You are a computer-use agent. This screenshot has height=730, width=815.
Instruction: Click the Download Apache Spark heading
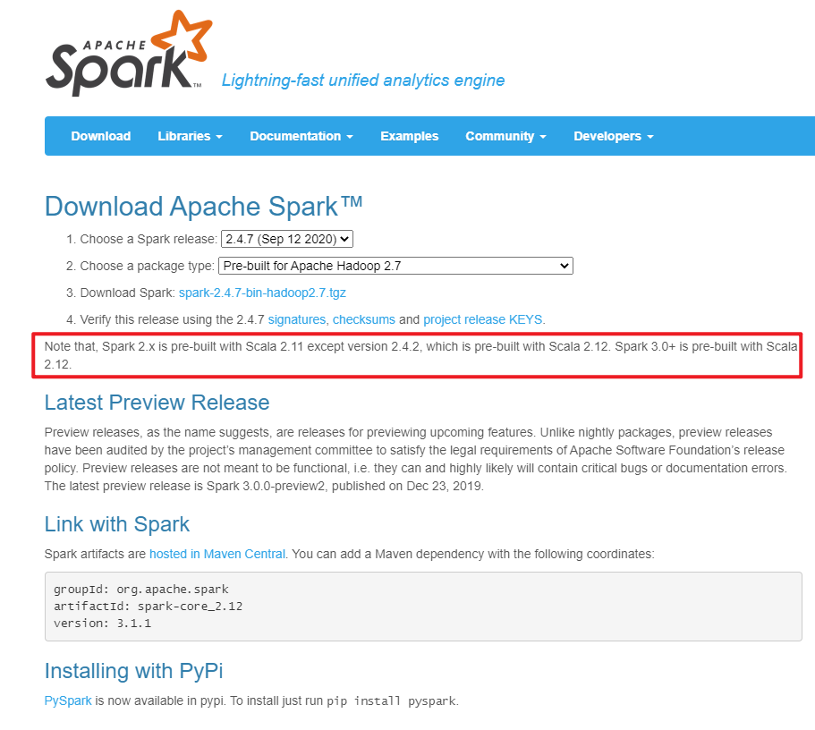203,207
